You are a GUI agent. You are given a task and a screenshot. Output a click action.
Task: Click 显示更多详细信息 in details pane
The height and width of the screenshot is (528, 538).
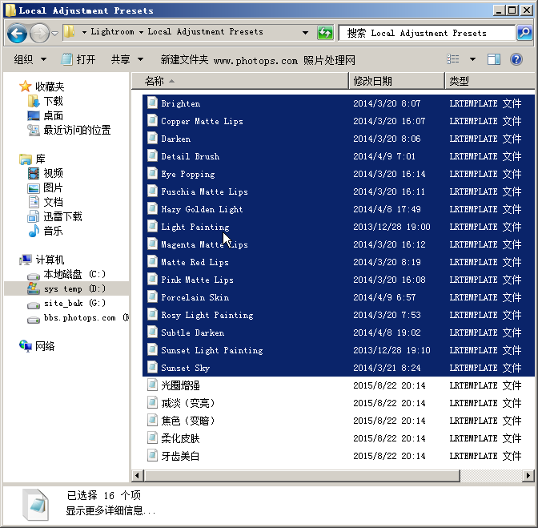pos(110,511)
